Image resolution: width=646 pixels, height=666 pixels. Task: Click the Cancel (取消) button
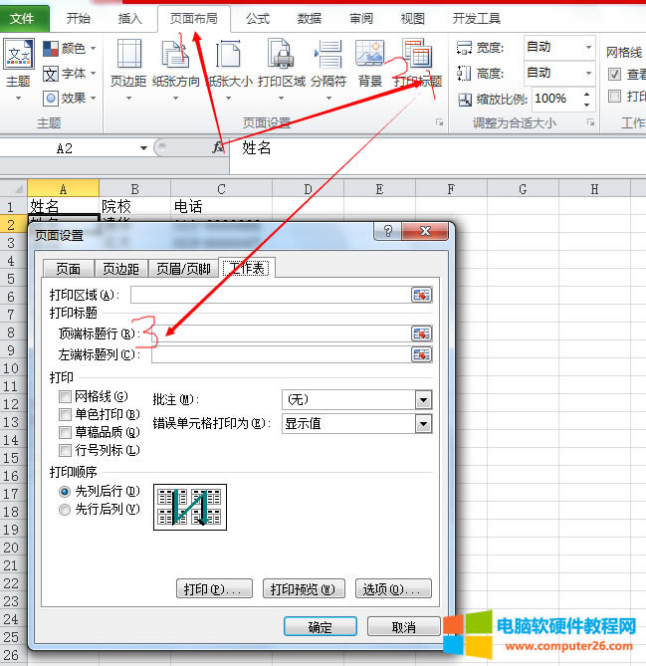(x=403, y=626)
